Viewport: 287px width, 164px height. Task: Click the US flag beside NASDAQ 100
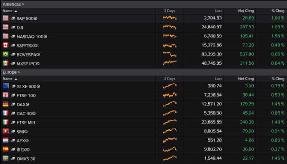pyautogui.click(x=5, y=36)
